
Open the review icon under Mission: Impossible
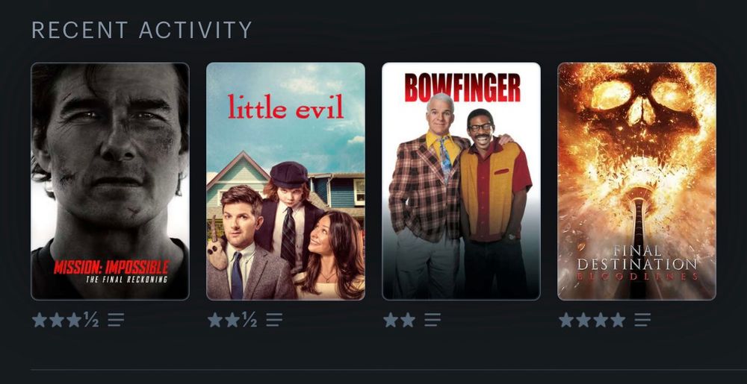[x=116, y=320]
